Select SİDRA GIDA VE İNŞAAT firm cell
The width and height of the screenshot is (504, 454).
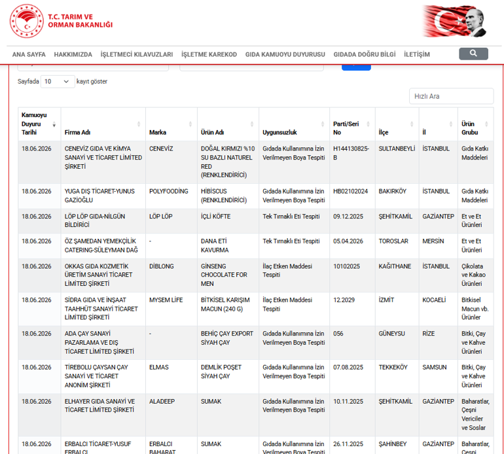click(x=103, y=309)
